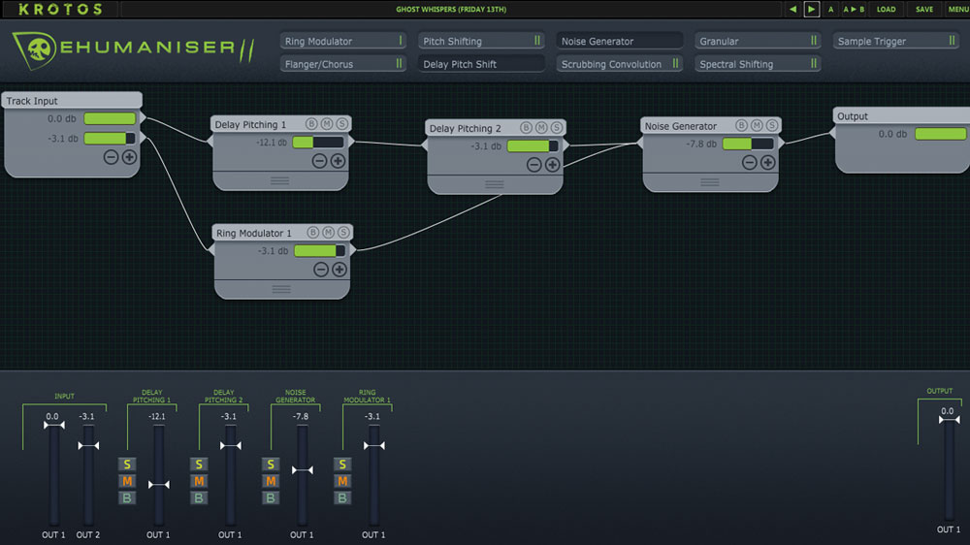Select preset comparison slot A
The width and height of the screenshot is (970, 545).
831,10
